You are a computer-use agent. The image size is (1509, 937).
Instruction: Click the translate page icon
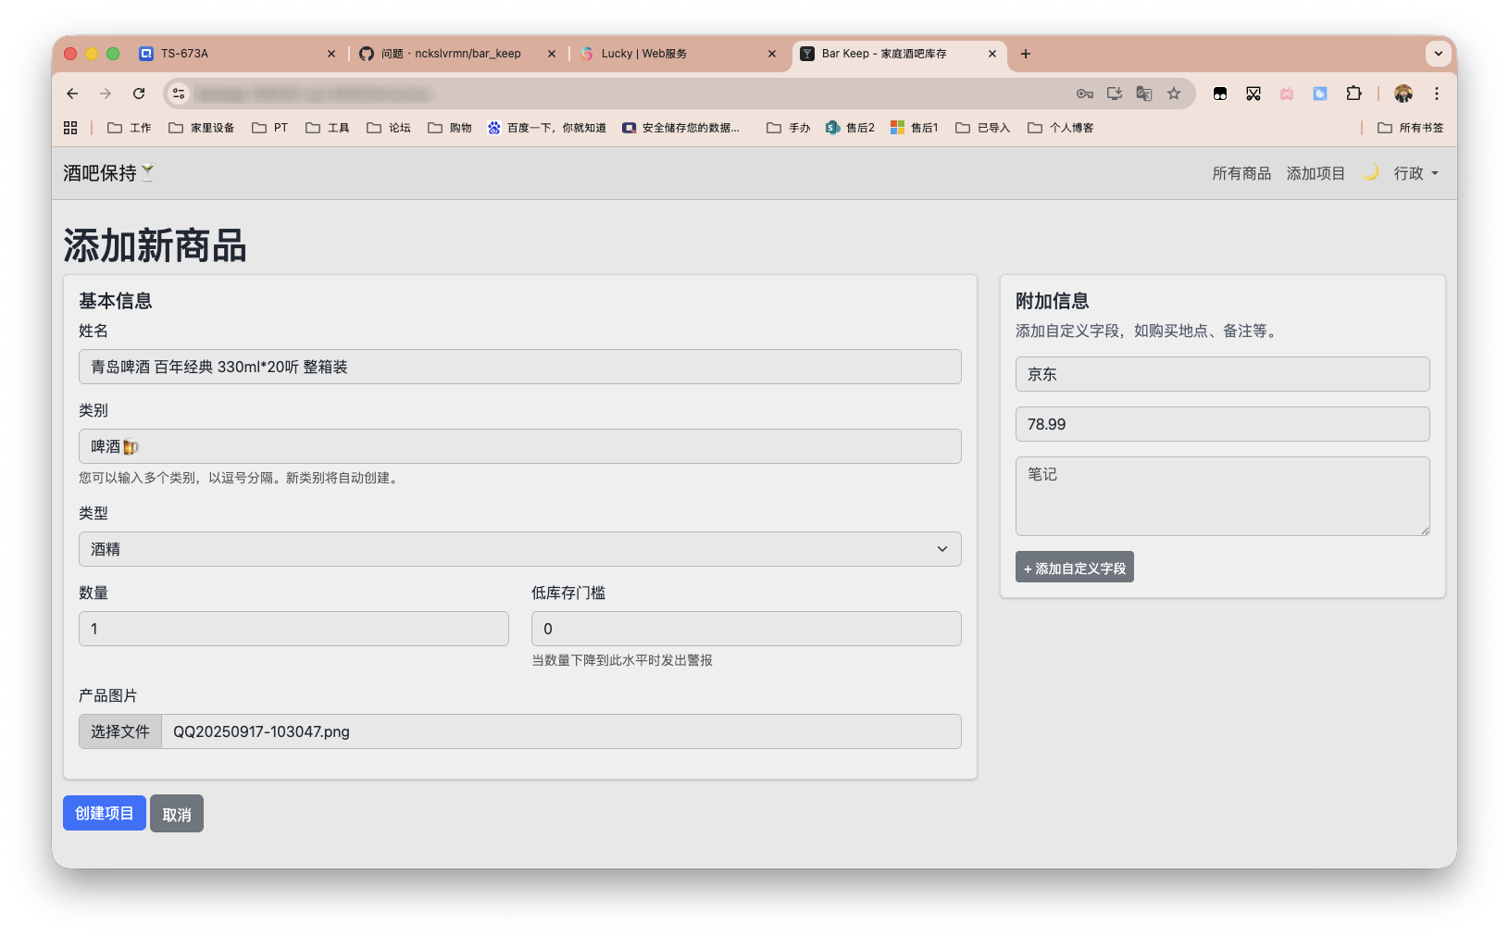tap(1144, 94)
